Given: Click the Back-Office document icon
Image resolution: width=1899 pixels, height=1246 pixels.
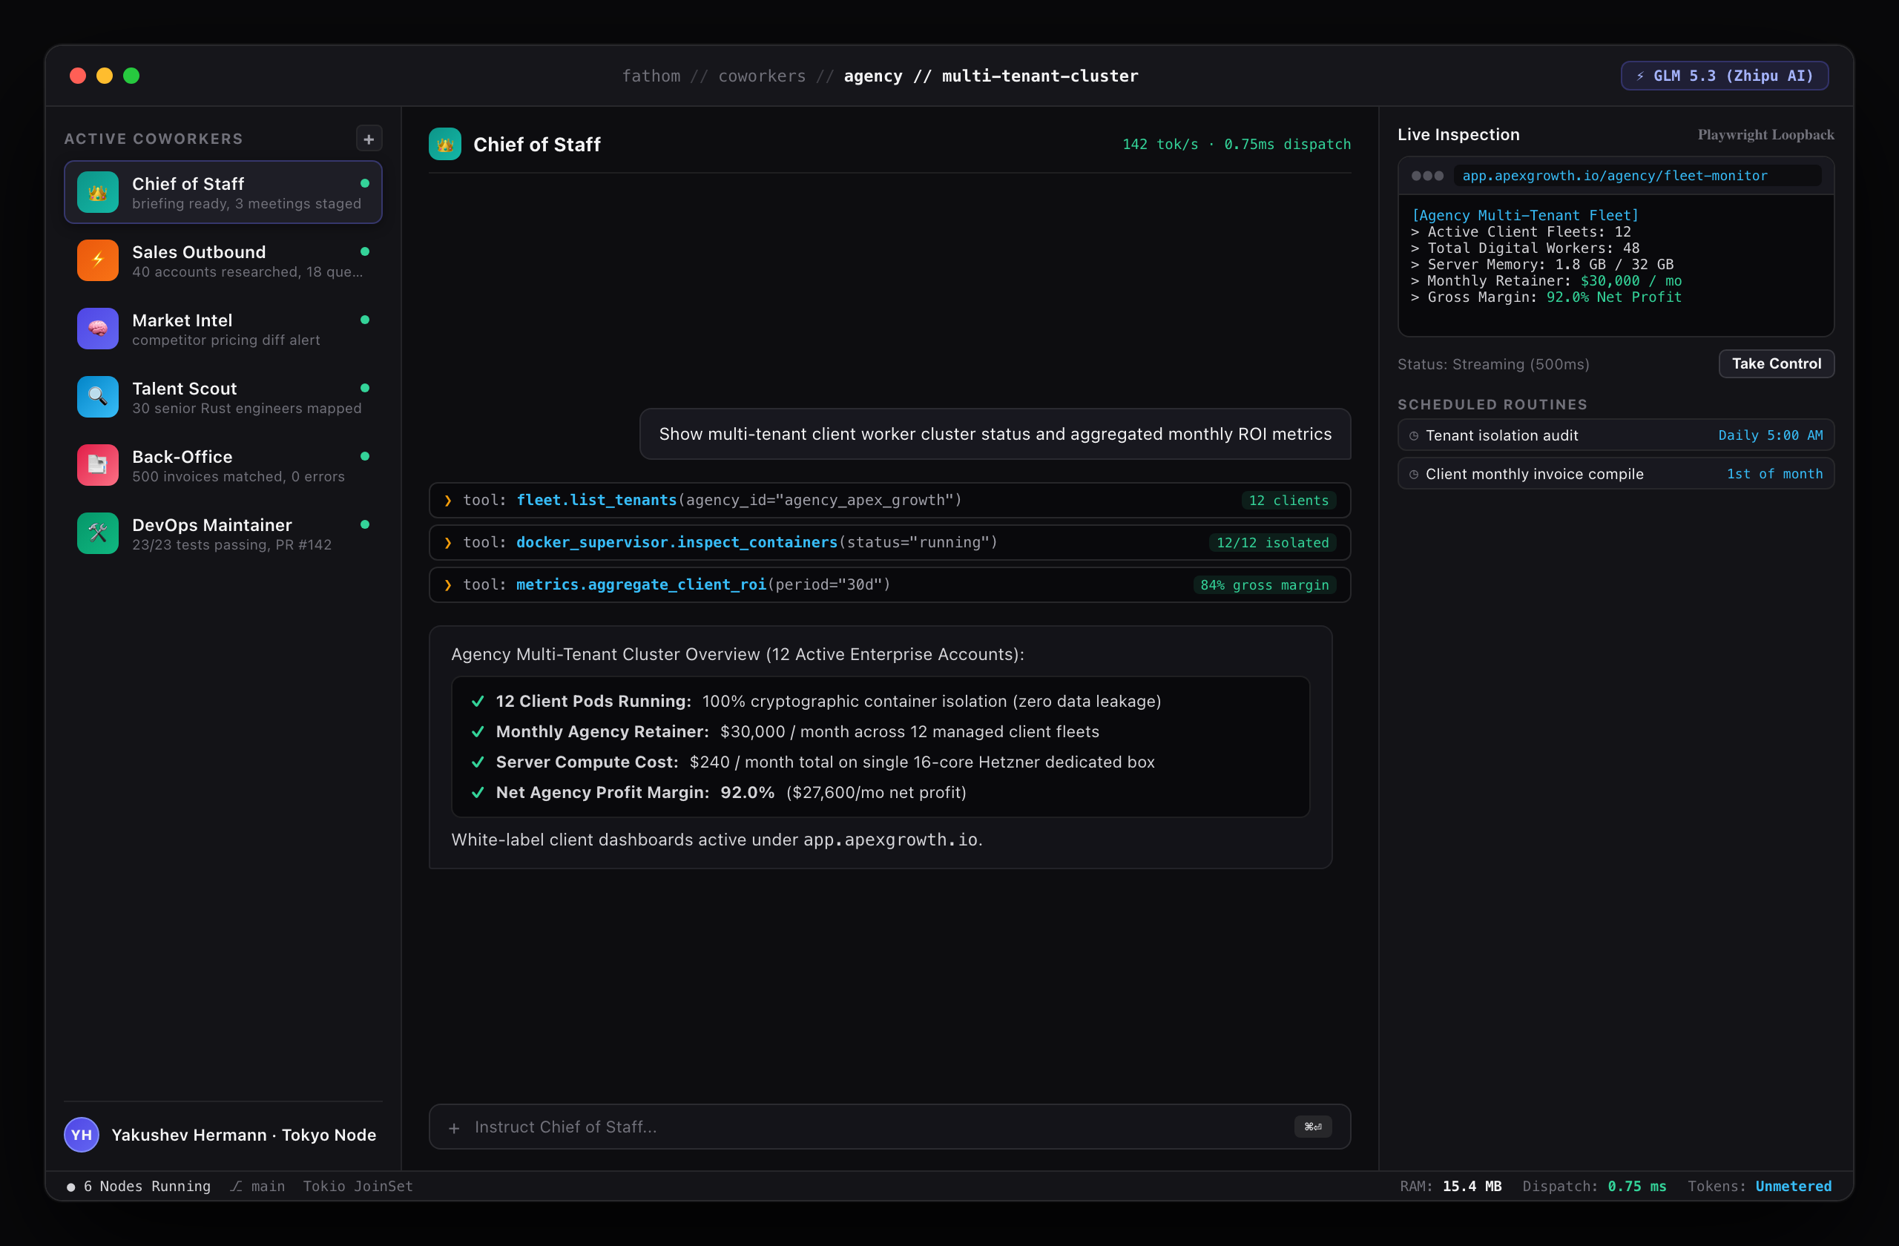Looking at the screenshot, I should [x=97, y=465].
